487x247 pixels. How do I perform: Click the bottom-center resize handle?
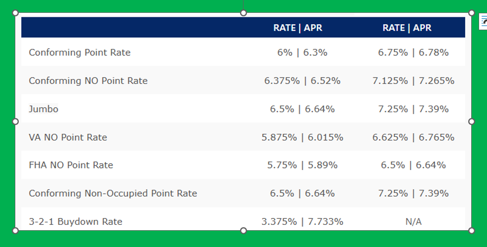click(x=243, y=230)
